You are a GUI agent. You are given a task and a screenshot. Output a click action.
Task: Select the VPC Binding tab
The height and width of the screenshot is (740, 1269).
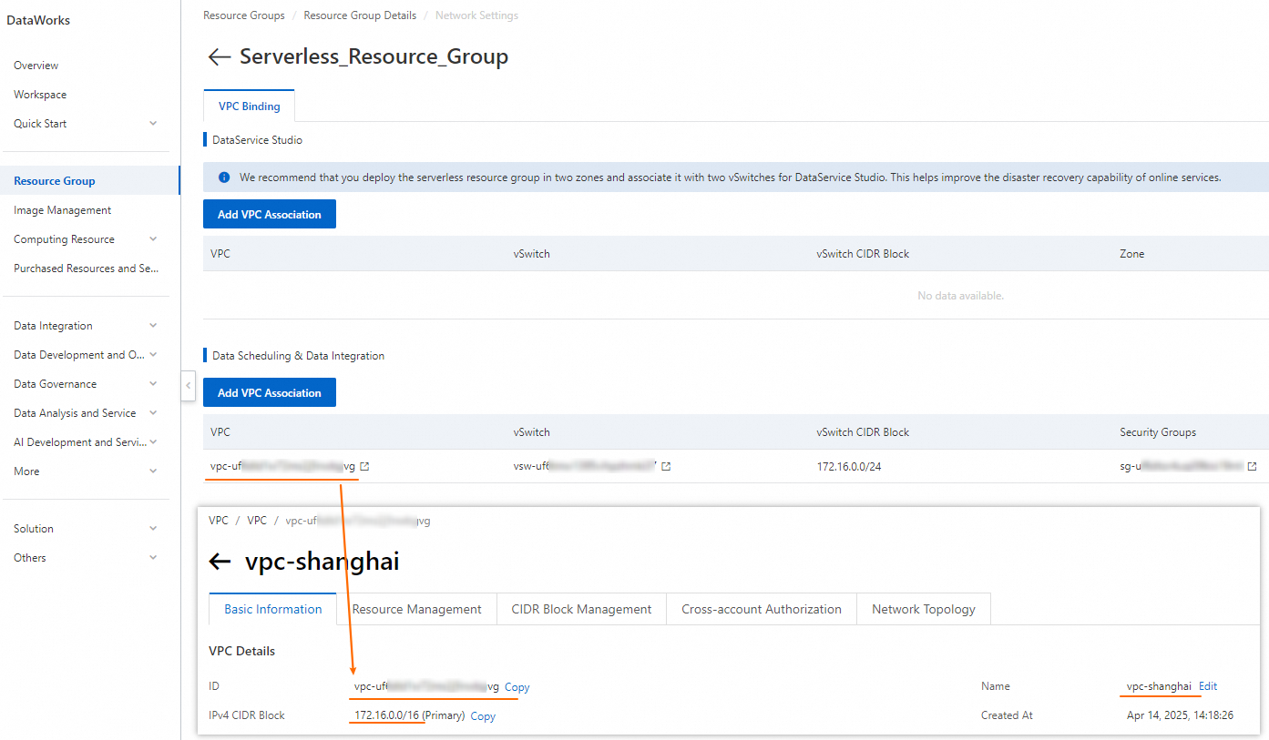pyautogui.click(x=250, y=106)
